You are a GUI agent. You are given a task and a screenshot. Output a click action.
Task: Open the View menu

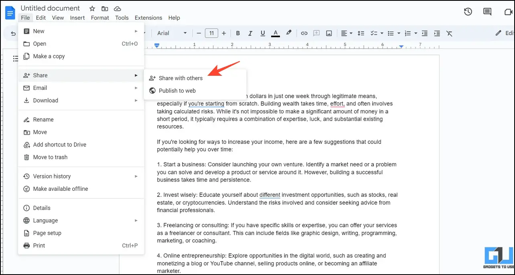(x=58, y=18)
